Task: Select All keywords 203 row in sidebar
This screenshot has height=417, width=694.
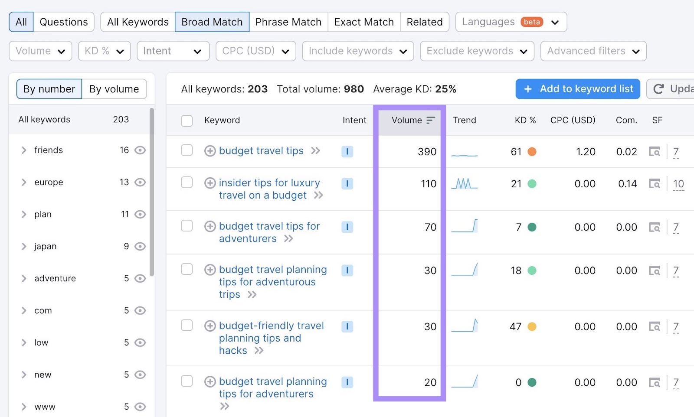Action: coord(79,120)
